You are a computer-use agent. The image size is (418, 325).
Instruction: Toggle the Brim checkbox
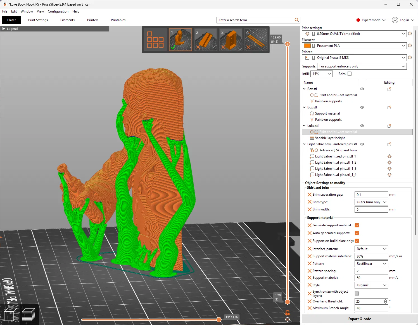coord(350,74)
